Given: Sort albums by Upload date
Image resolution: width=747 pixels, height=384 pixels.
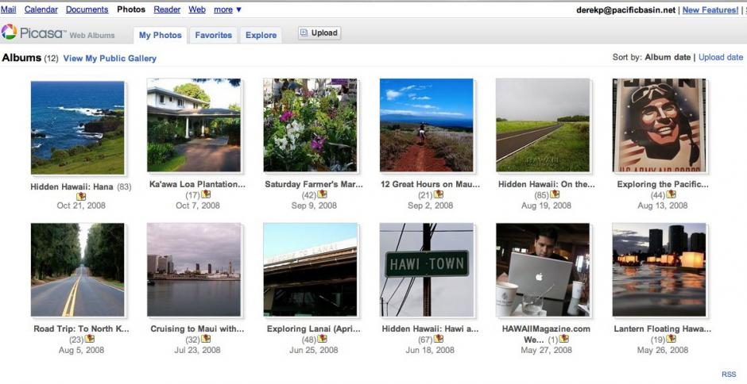Looking at the screenshot, I should [720, 57].
